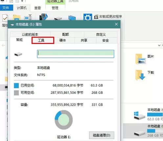
Task: Expand the address bar dropdown chevron
Action: (159, 45)
